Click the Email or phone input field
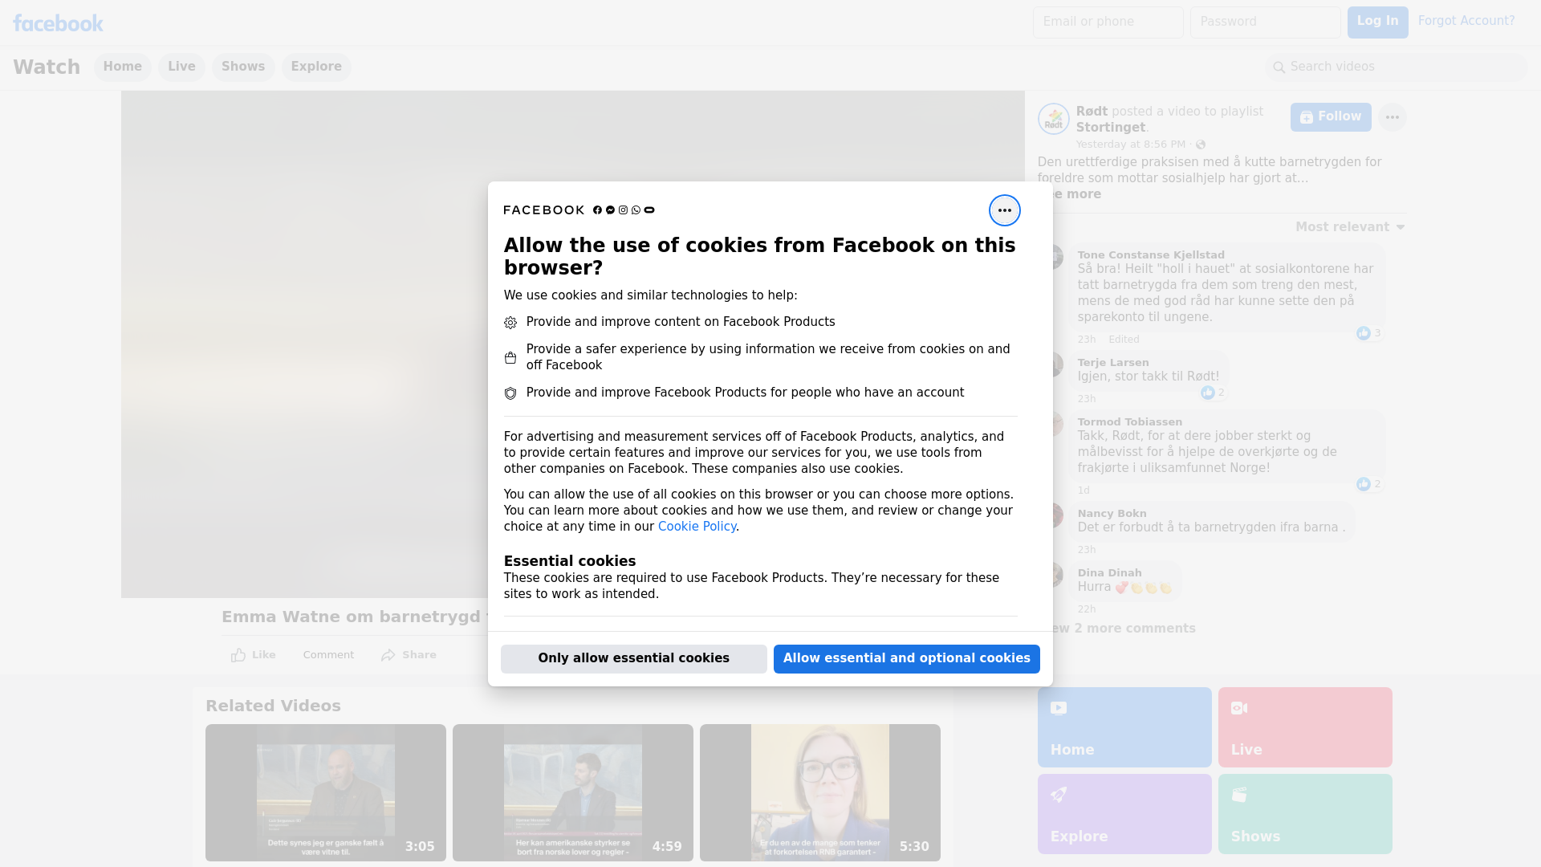The image size is (1541, 867). pos(1108,22)
